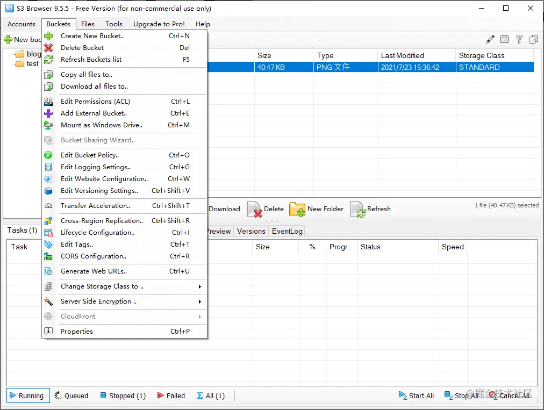Choose Properties from the Buckets menu
The height and width of the screenshot is (410, 544).
125,331
